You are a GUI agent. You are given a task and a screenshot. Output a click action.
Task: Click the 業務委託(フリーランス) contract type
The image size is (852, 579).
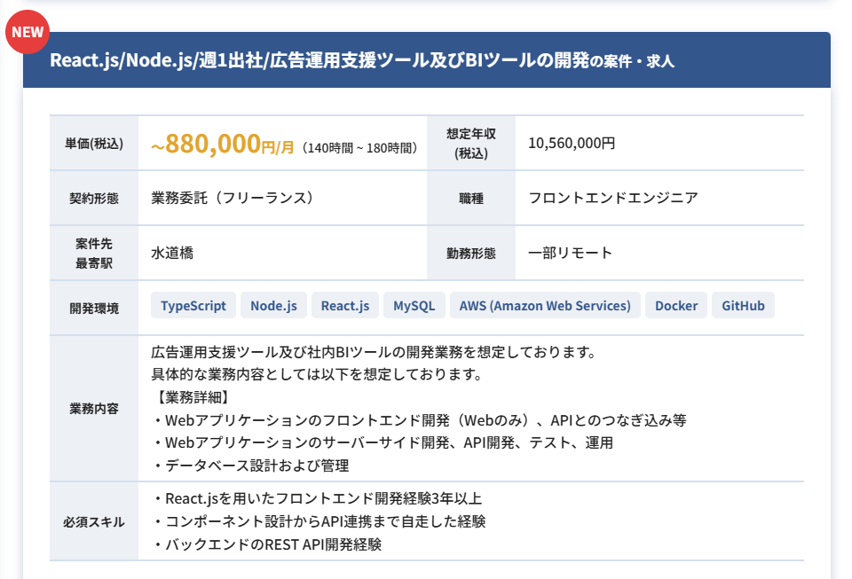pos(233,198)
